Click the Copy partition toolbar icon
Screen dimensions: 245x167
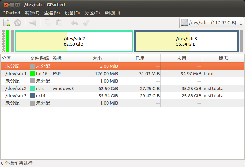[48, 23]
